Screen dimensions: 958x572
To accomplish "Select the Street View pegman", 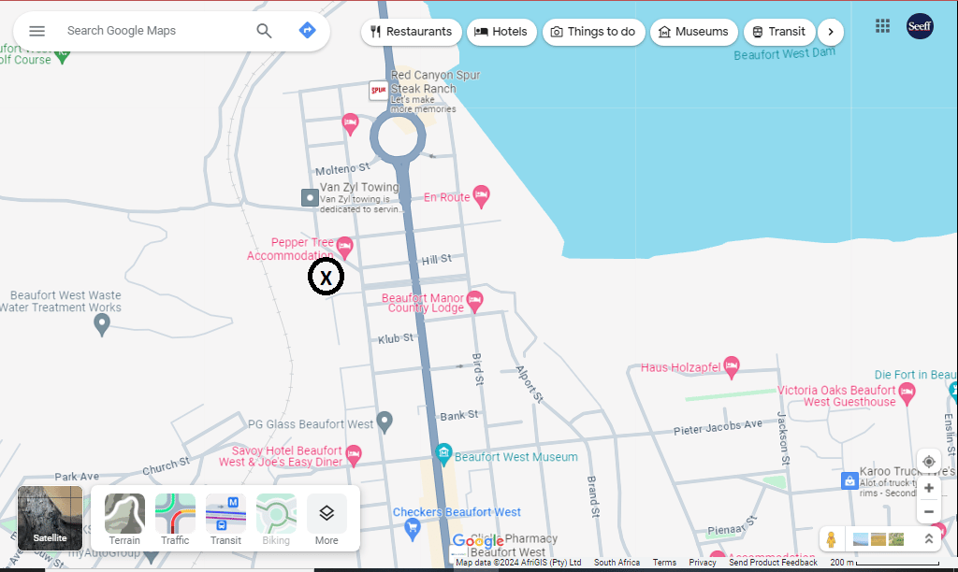I will (831, 539).
